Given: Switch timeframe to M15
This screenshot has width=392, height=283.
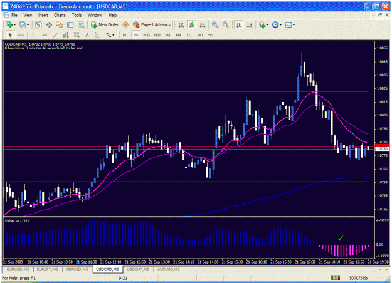Looking at the screenshot, I should click(147, 35).
